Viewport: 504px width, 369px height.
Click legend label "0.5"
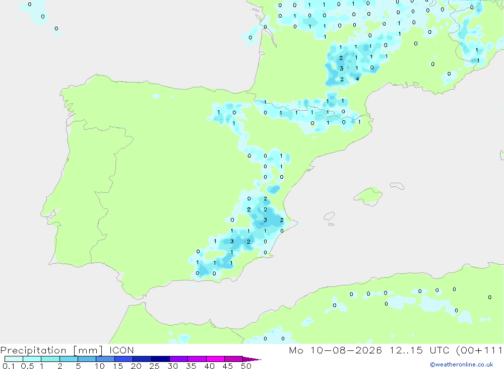pos(27,366)
